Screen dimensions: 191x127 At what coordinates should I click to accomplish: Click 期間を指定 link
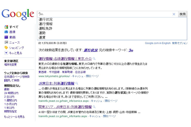(x=10, y=111)
